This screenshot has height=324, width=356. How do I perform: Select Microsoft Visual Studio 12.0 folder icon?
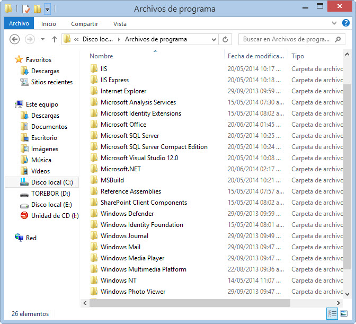coord(94,157)
